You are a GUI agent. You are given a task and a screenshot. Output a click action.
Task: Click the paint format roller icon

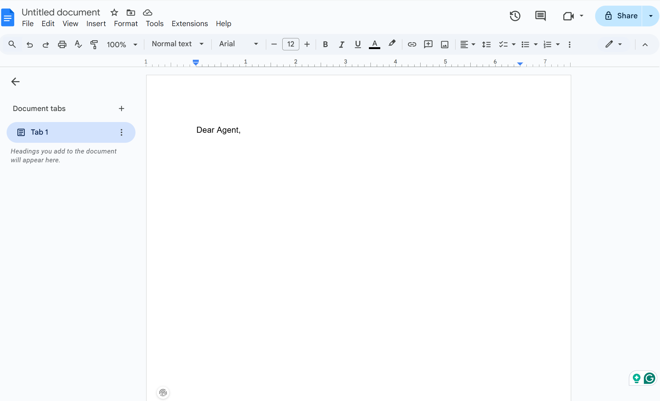pyautogui.click(x=94, y=44)
